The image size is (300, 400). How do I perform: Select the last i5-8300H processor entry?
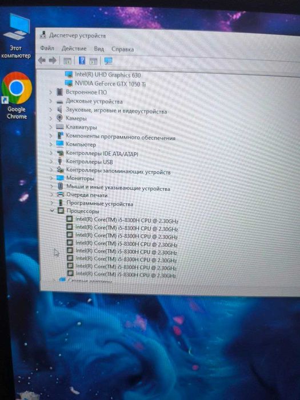pos(126,274)
